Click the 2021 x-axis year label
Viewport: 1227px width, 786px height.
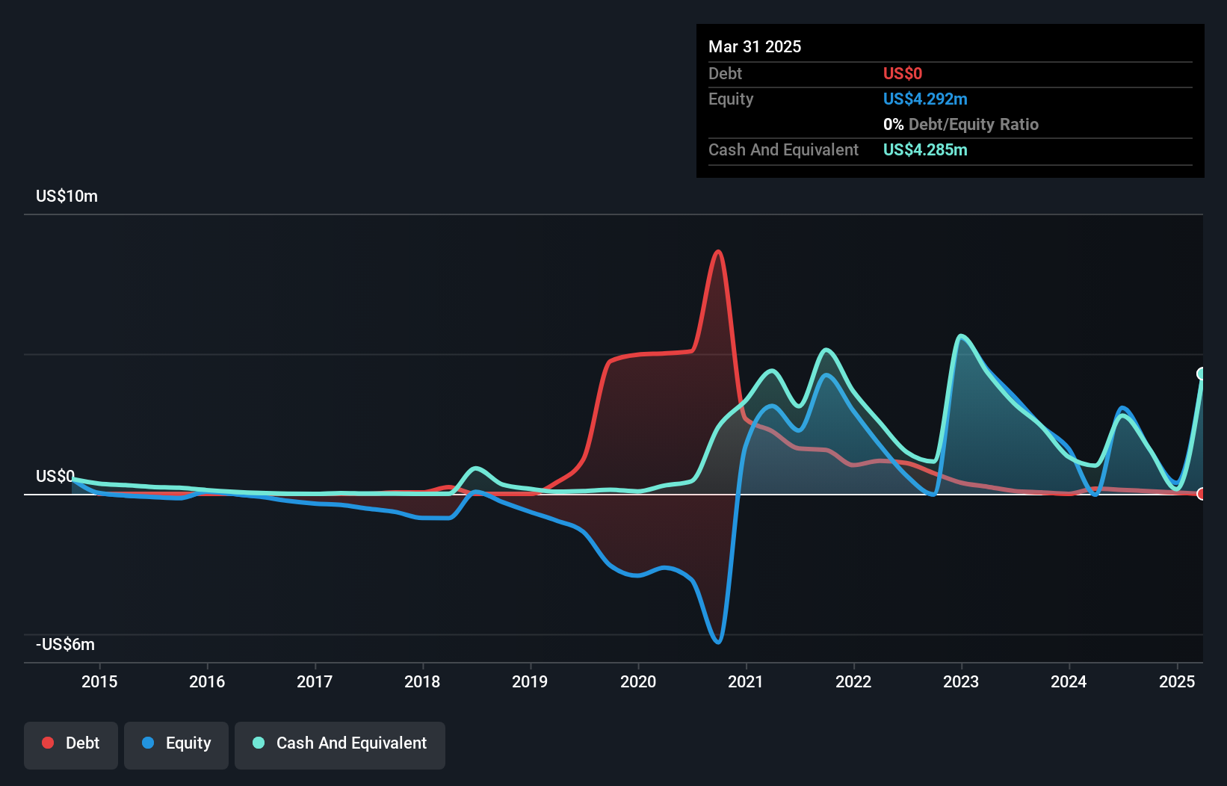click(x=746, y=681)
